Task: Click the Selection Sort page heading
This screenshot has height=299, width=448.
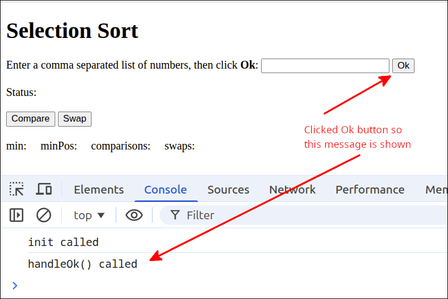Action: [72, 31]
